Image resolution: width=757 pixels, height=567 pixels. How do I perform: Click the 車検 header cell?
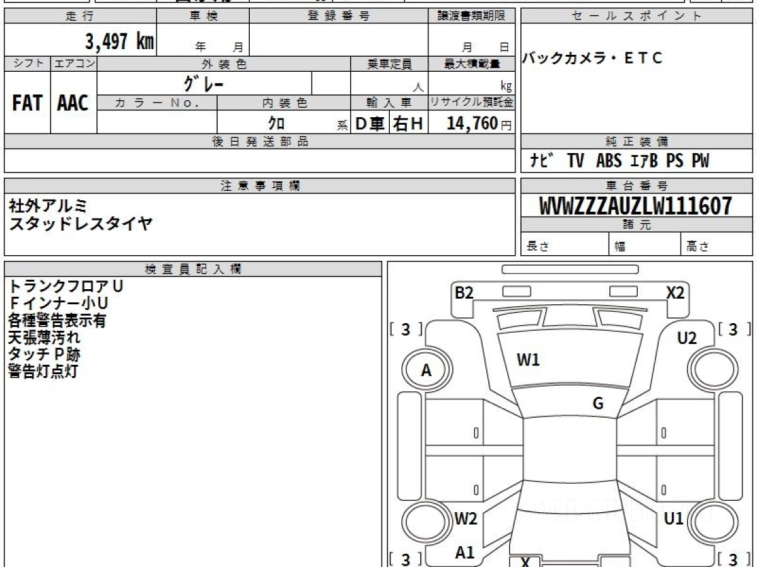pos(203,16)
